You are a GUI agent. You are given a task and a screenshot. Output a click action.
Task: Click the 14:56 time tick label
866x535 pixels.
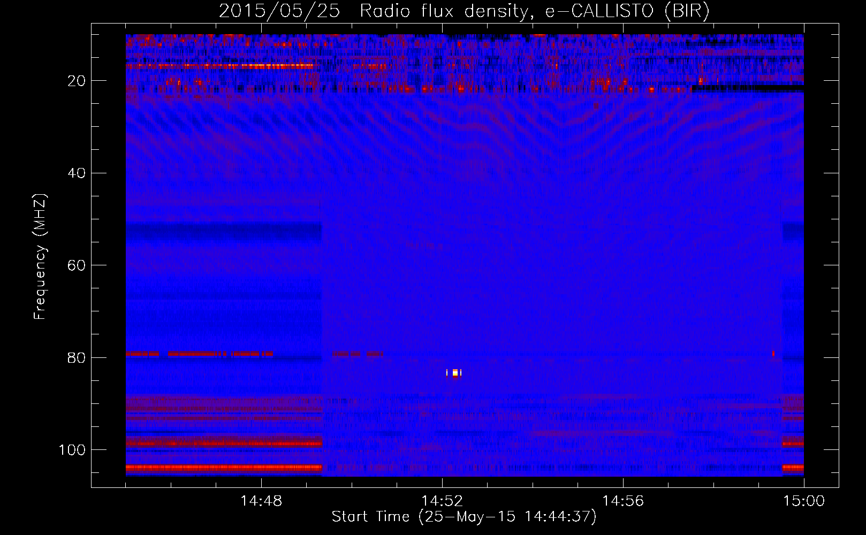[623, 501]
